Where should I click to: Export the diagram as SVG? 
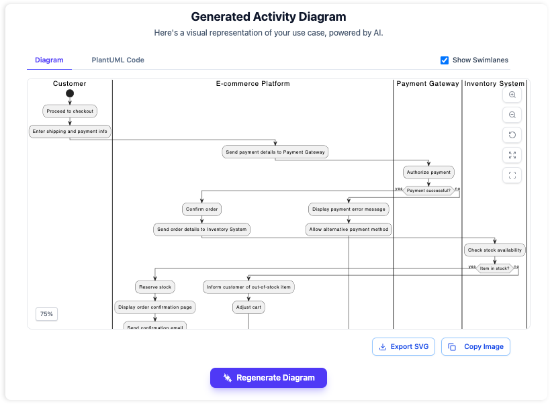click(x=404, y=346)
